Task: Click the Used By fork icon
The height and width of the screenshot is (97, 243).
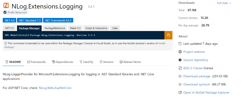Action: 81,62
